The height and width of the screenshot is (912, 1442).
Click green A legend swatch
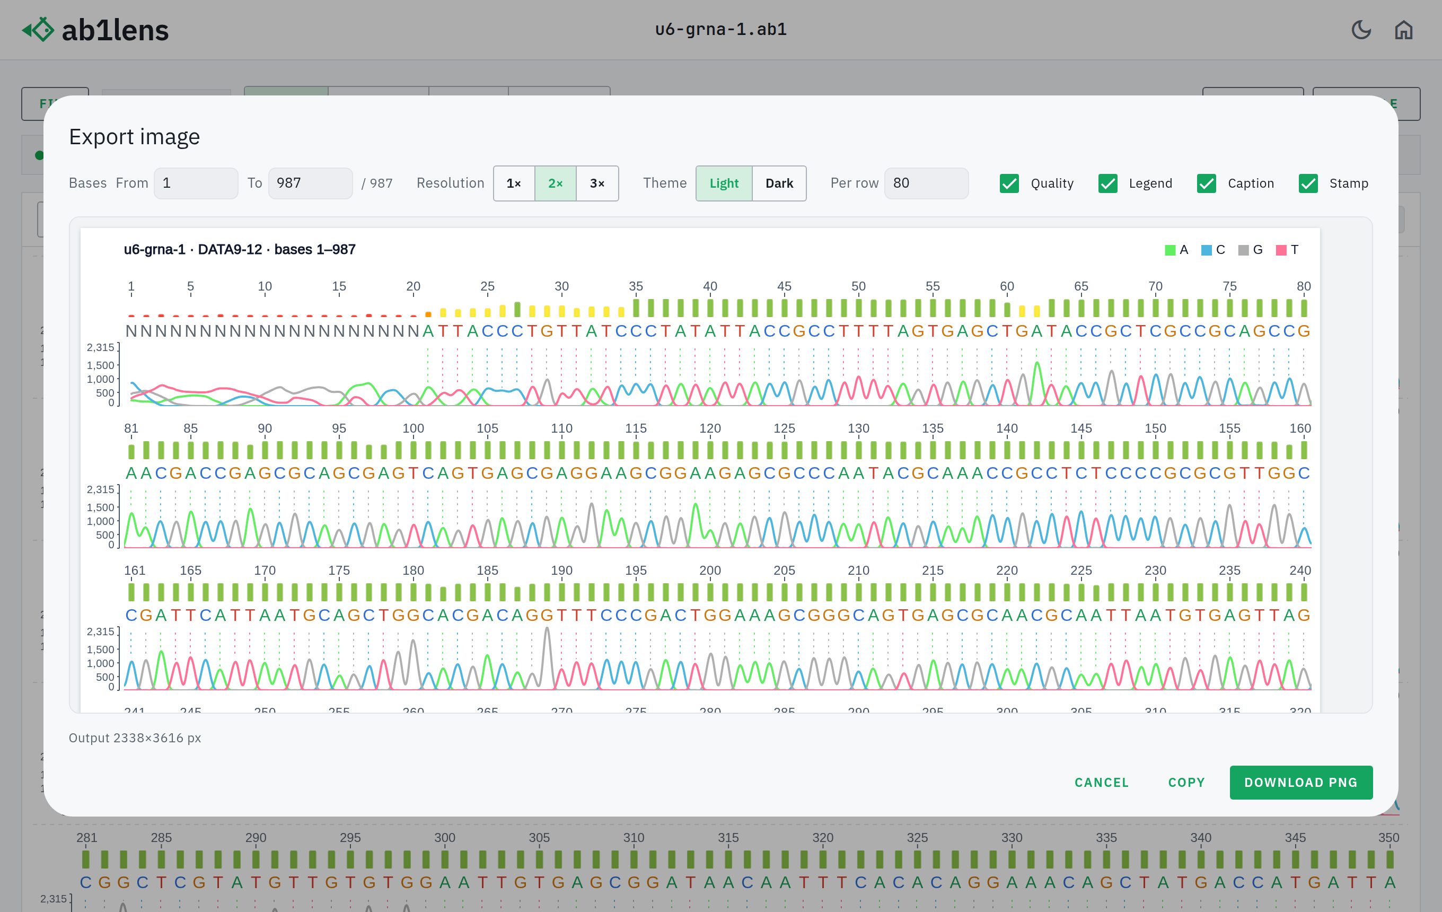(x=1170, y=250)
